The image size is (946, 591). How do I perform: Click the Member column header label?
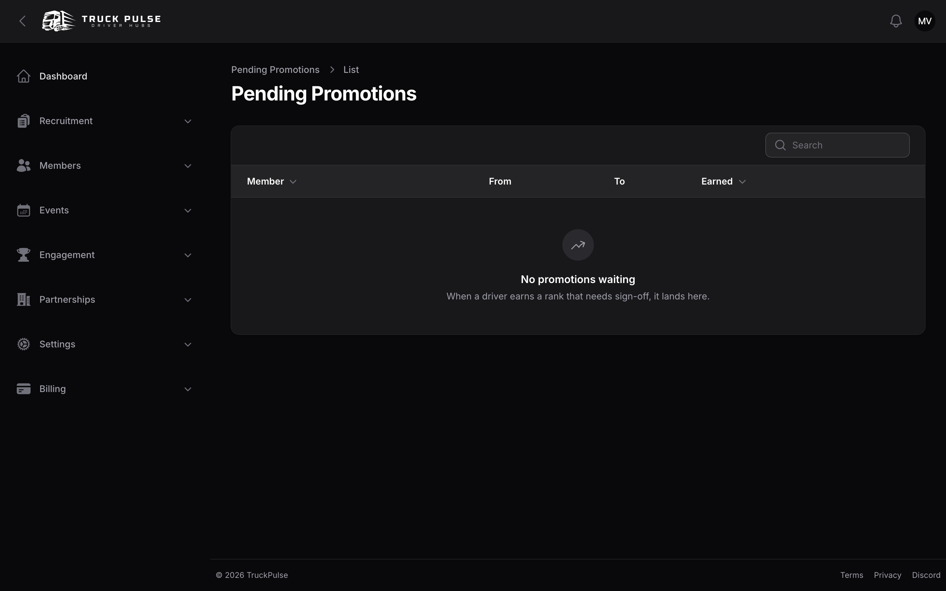(x=265, y=181)
